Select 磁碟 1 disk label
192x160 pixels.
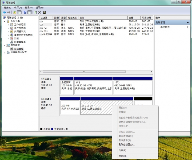[49, 106]
